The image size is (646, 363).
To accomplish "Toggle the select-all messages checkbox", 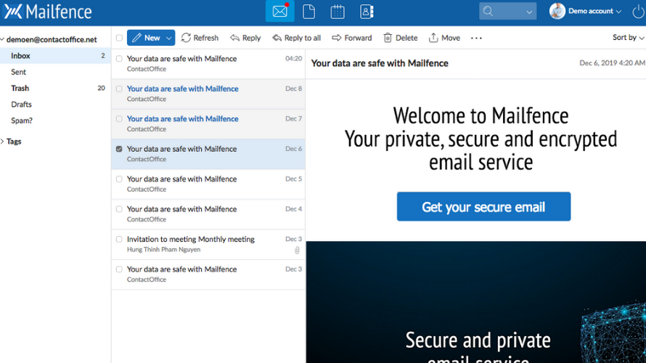I will point(119,38).
